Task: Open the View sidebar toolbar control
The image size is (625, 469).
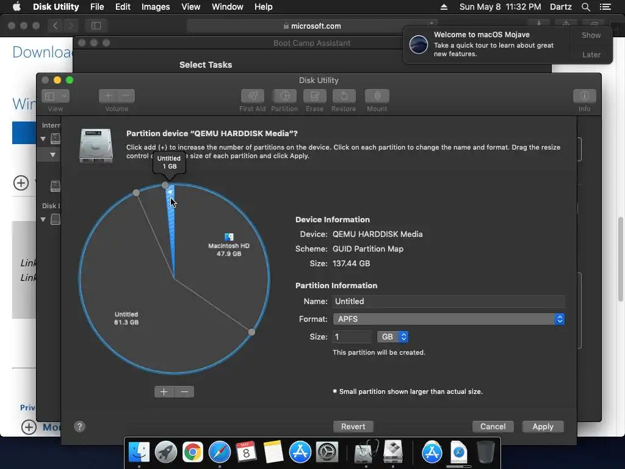Action: tap(56, 96)
